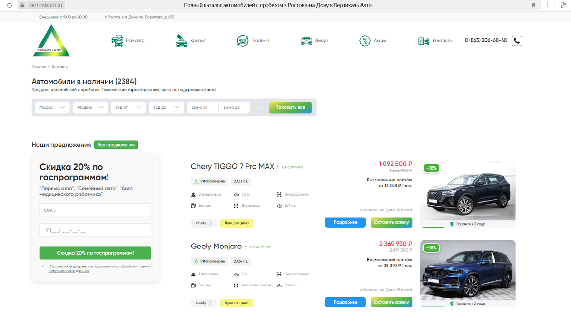
Task: Click the percent badge icon beside Акции
Action: pyautogui.click(x=365, y=40)
